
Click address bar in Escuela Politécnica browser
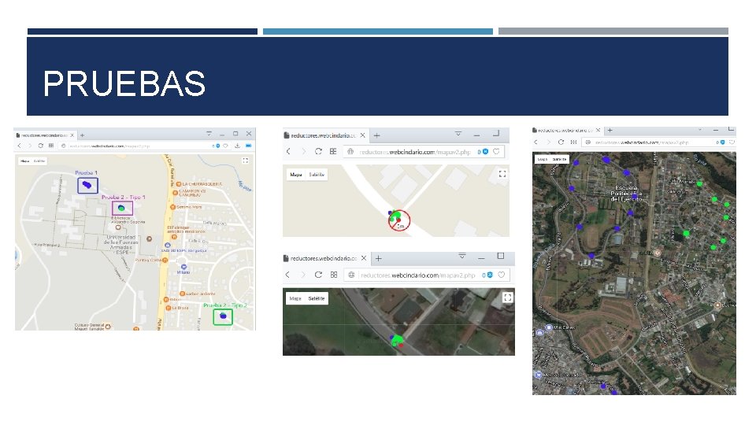click(x=658, y=142)
